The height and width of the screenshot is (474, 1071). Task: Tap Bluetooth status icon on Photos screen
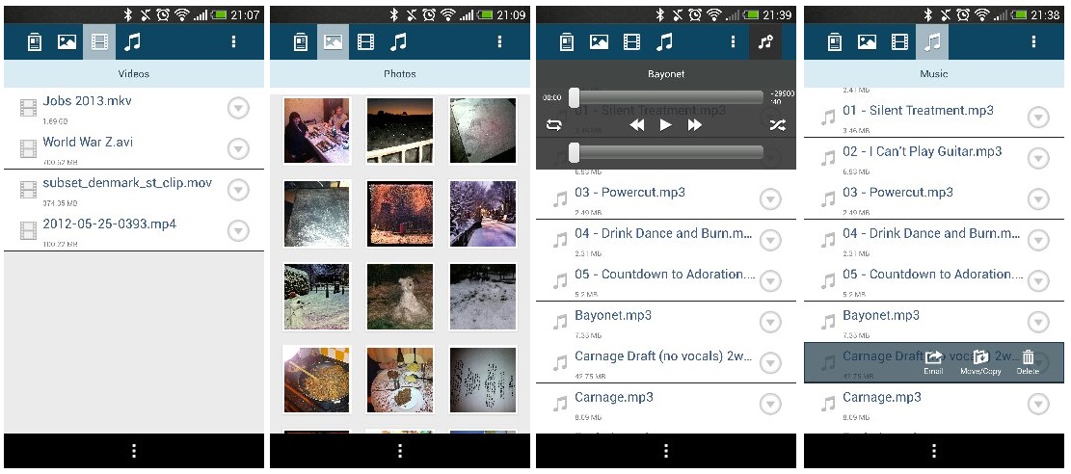394,14
